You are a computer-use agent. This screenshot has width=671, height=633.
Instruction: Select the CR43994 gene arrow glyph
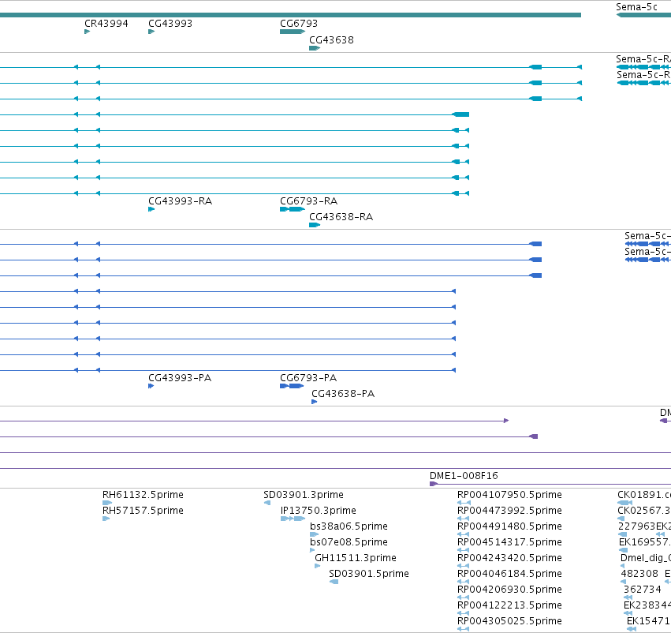88,32
